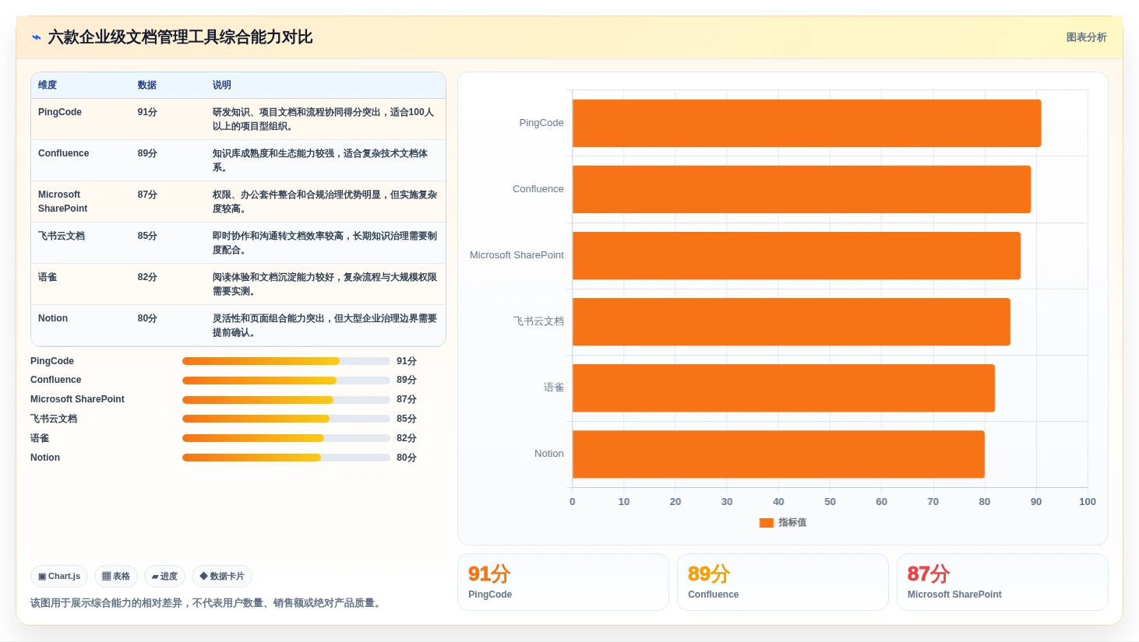
Task: Click PingCode in the table's 维度 column
Action: click(60, 112)
